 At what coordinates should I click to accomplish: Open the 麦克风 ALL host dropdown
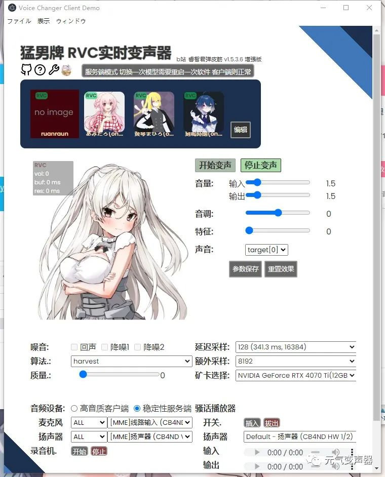coord(89,422)
